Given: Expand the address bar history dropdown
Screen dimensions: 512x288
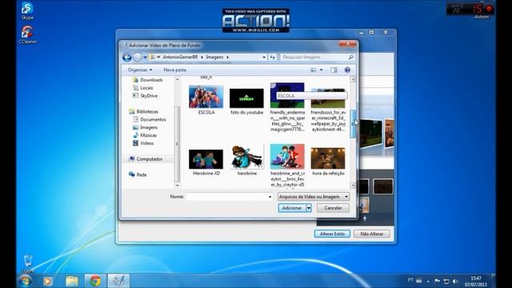Looking at the screenshot, I should tap(264, 57).
